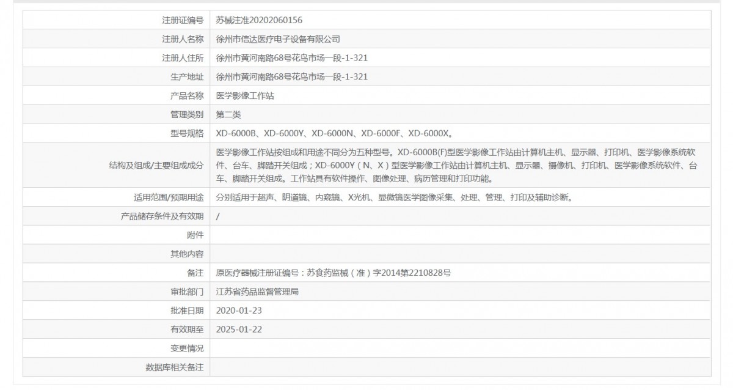The width and height of the screenshot is (733, 390).
Task: Select the remark text 原医疗器械注册证编号
Action: click(334, 273)
